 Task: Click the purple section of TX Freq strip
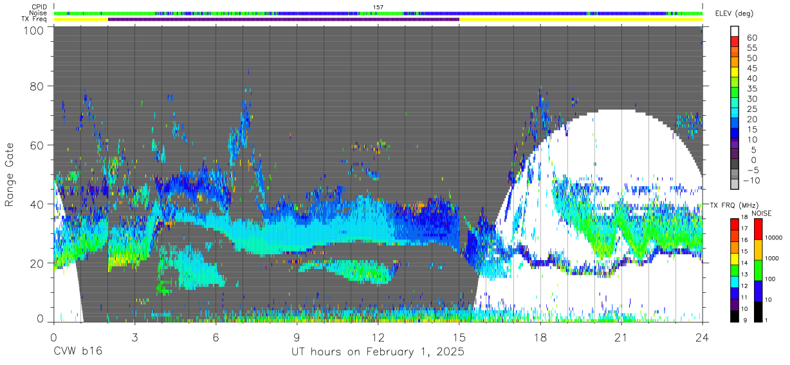pyautogui.click(x=284, y=19)
